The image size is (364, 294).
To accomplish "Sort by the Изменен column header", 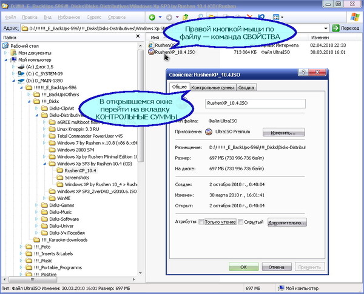I will 320,37.
